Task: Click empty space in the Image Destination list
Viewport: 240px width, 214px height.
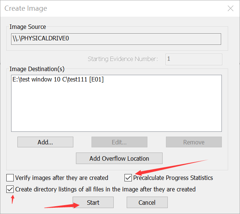Action: [116, 111]
